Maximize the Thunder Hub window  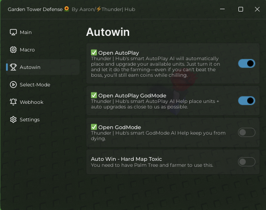[x=241, y=9]
